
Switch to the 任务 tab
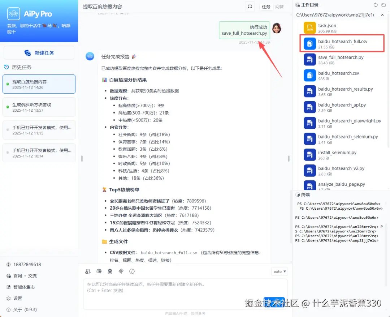[x=266, y=7]
